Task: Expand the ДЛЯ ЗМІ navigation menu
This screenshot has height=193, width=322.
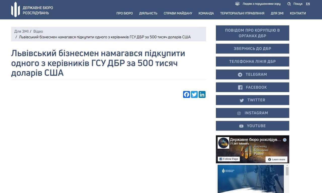Action: click(x=277, y=13)
